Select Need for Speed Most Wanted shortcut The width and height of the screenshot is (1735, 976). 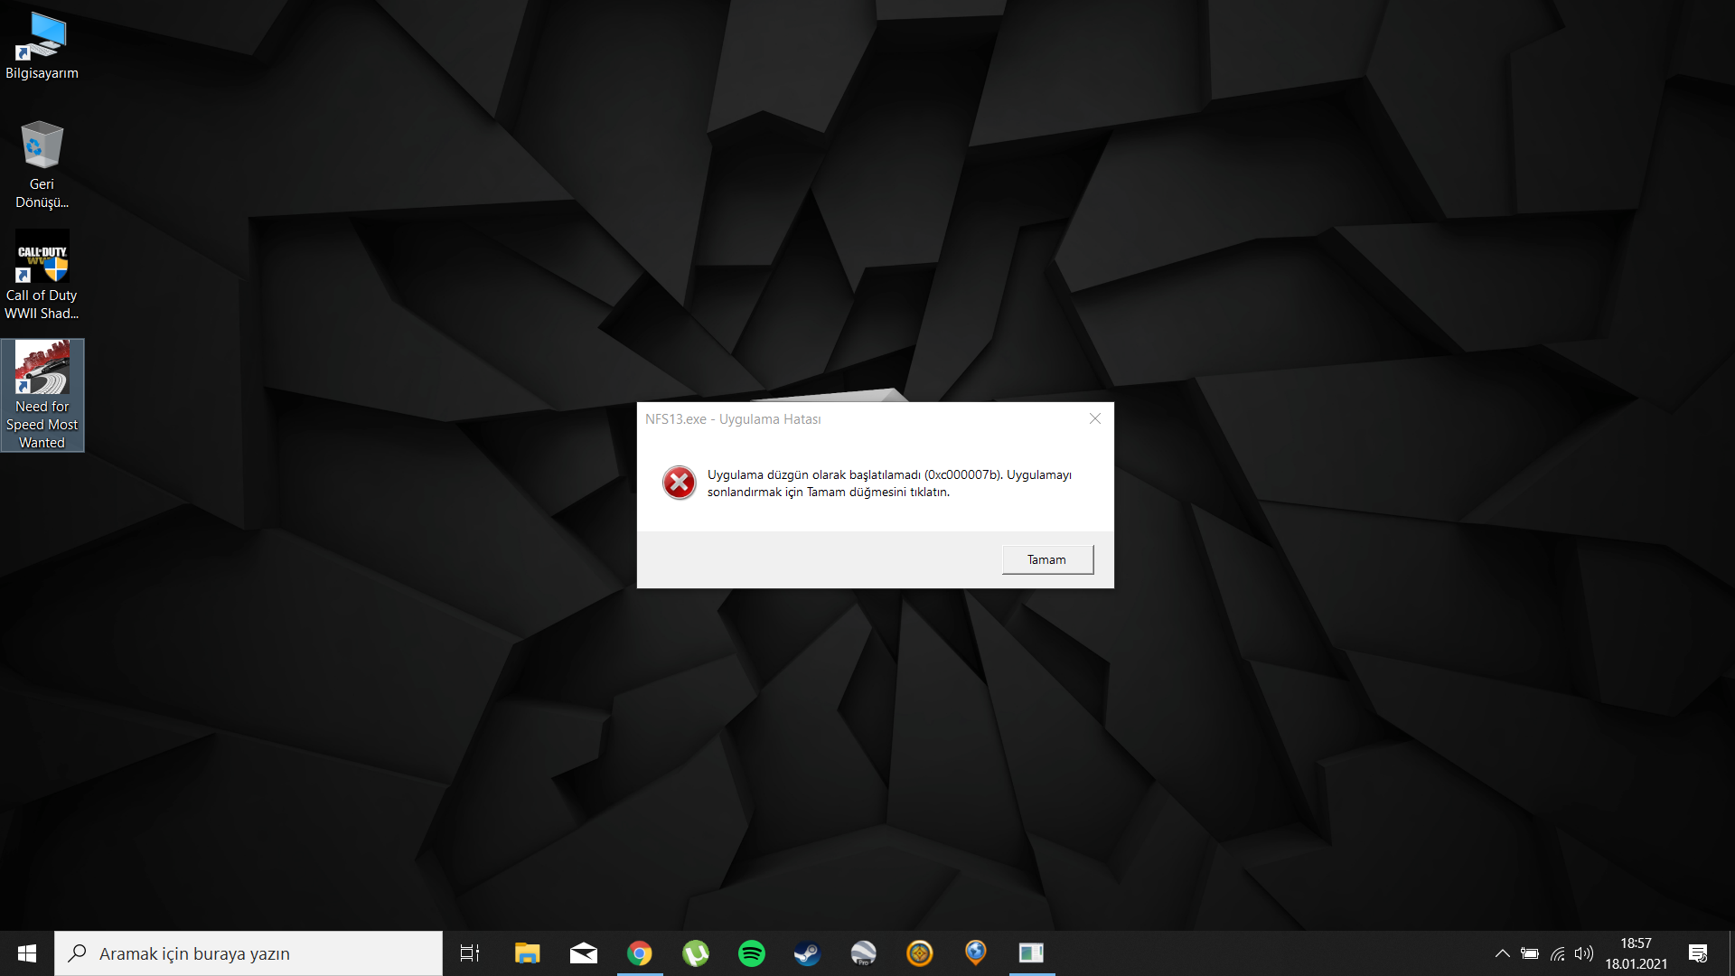(x=42, y=394)
